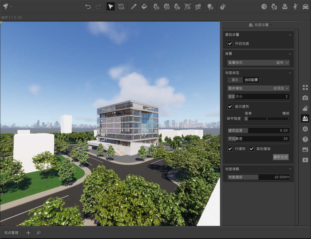Uncheck the 开启地面 checkbox
This screenshot has height=239, width=311.
[230, 44]
